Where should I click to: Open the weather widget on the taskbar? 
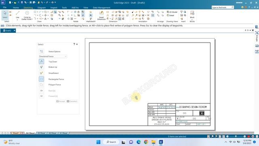(12, 142)
